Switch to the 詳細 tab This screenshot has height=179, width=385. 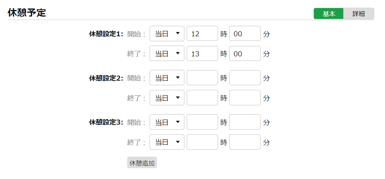(358, 14)
